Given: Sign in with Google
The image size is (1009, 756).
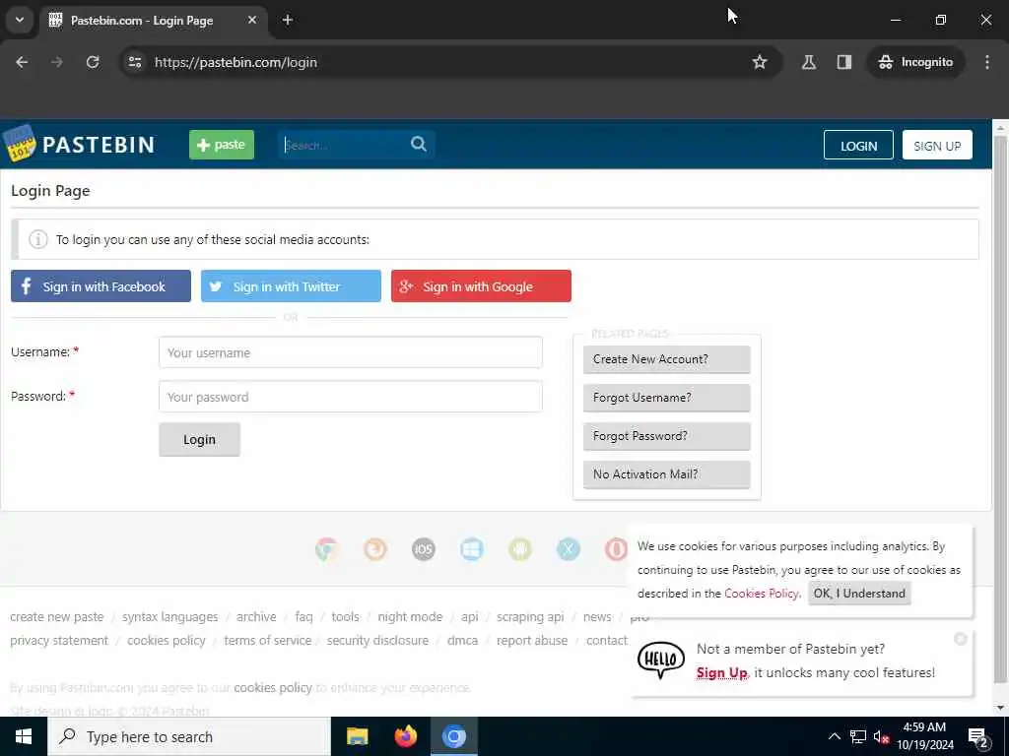Looking at the screenshot, I should [x=481, y=286].
